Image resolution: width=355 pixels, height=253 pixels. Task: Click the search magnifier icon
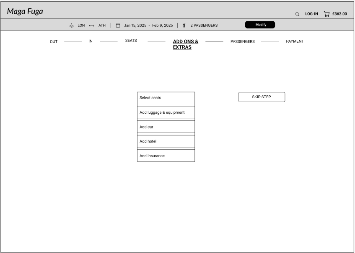pos(298,14)
